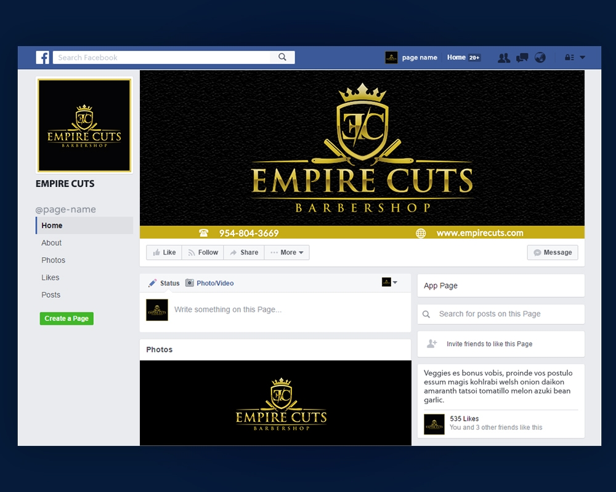
Task: Open the About section in sidebar
Action: coord(52,243)
